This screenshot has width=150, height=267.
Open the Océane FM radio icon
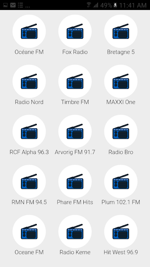click(29, 31)
